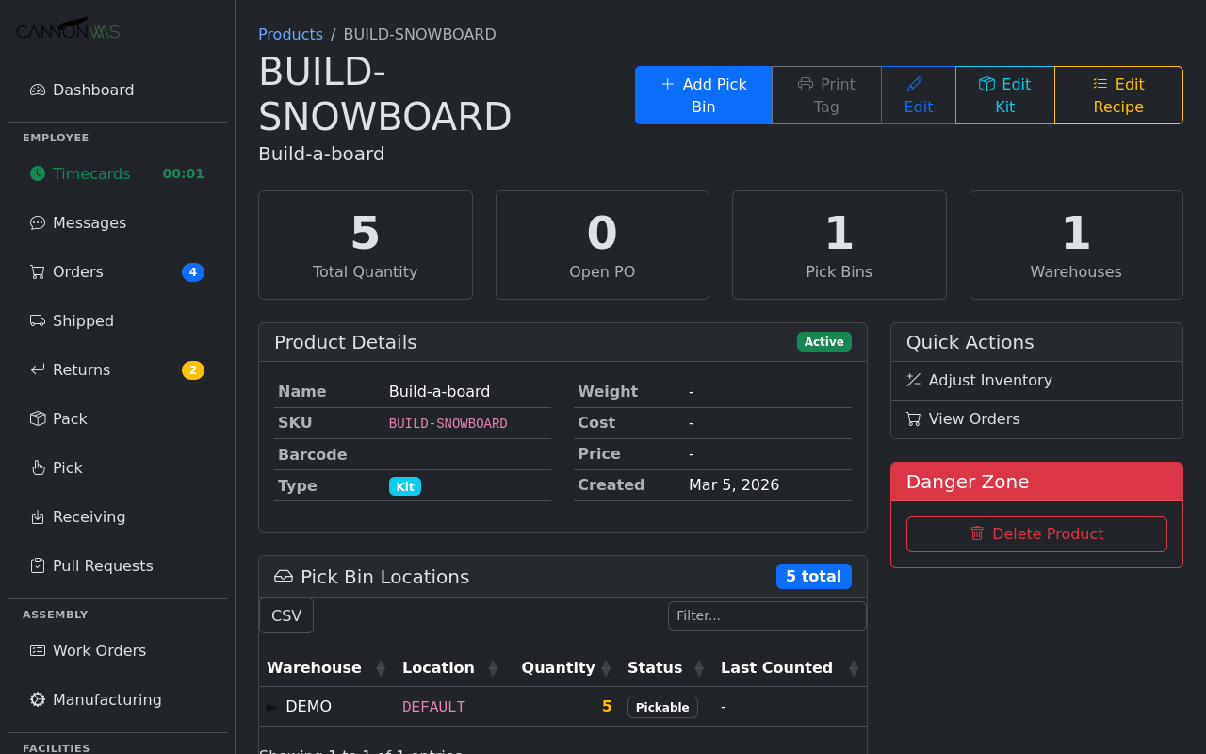The width and height of the screenshot is (1206, 754).
Task: Open Receiving from the sidebar
Action: [37, 516]
